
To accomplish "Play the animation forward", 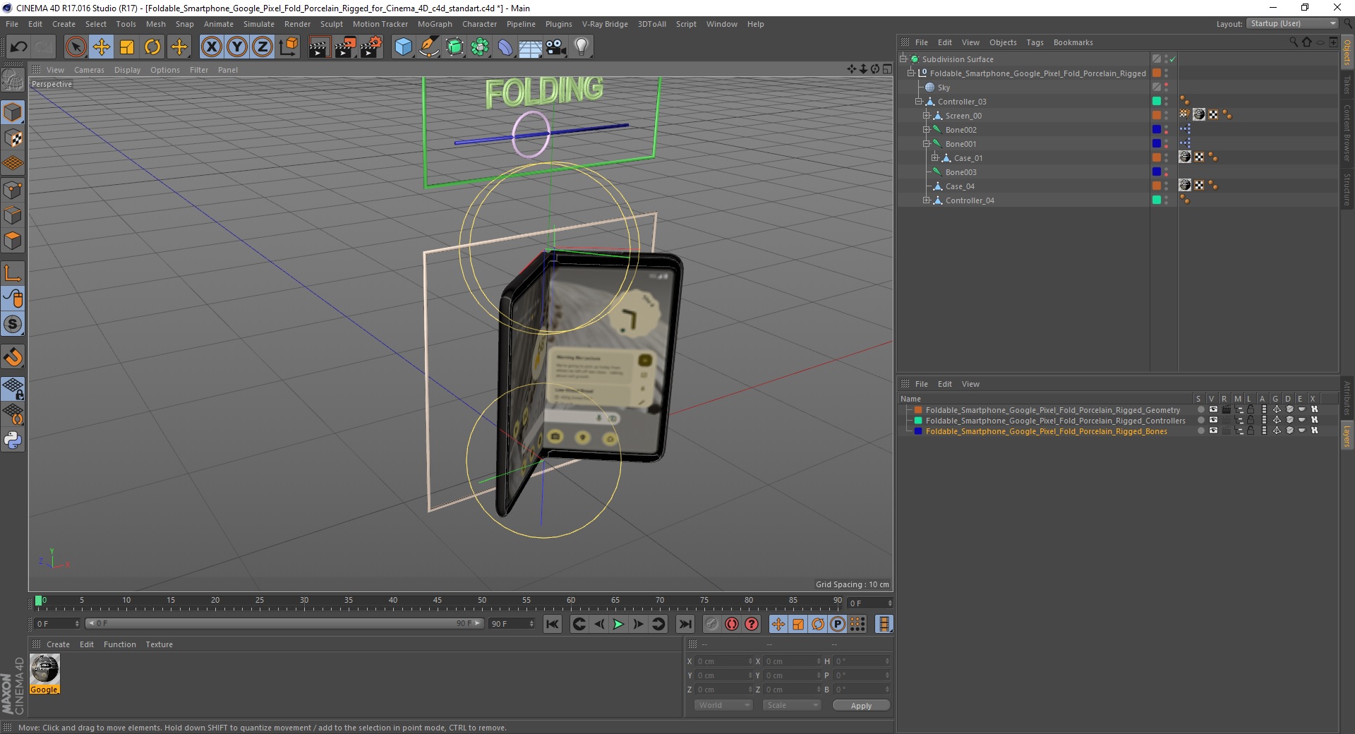I will tap(618, 624).
